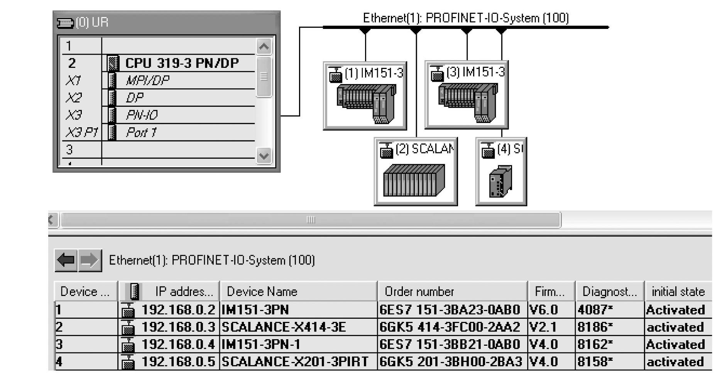The width and height of the screenshot is (722, 377).
Task: Select the Ethernet(1) PROFINET-IO-System bus line
Action: [466, 27]
